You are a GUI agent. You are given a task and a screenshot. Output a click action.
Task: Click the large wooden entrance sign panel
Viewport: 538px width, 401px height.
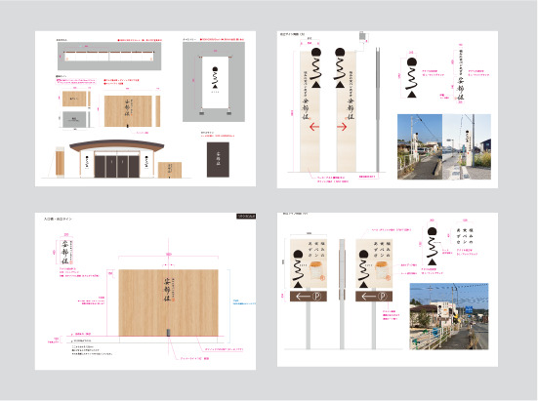(169, 302)
